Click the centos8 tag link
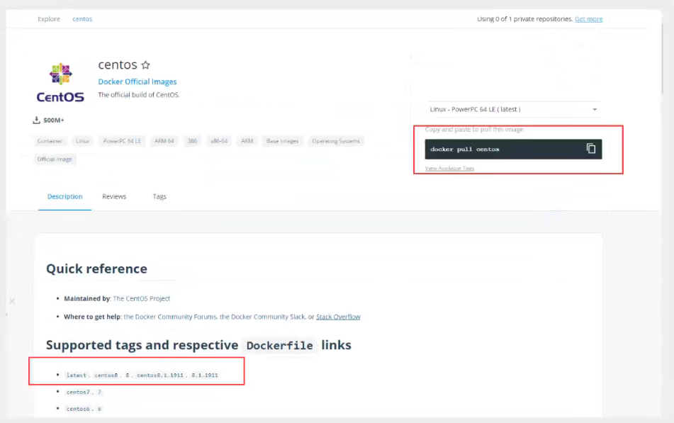Image resolution: width=674 pixels, height=423 pixels. [106, 376]
